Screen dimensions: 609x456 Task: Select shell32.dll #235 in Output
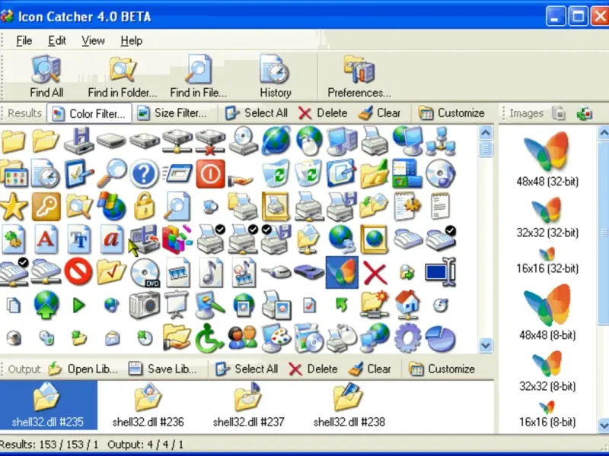pos(48,405)
